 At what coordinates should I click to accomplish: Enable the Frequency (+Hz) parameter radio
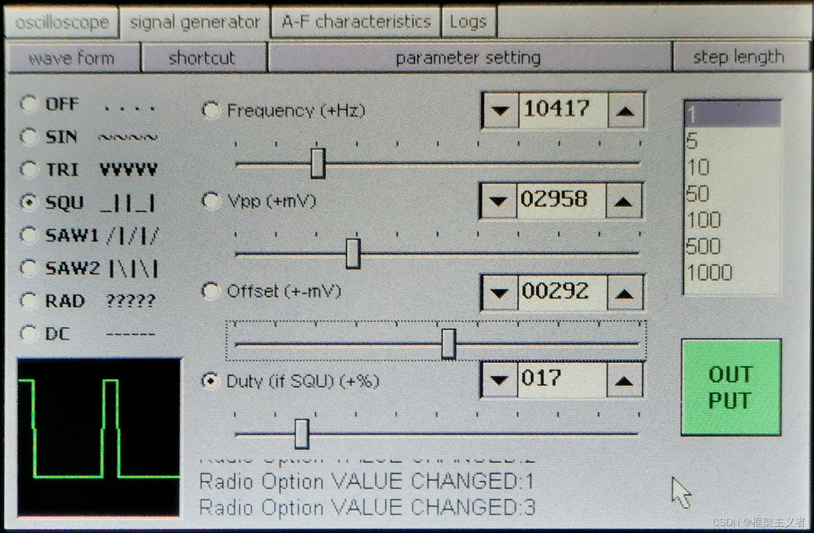click(x=210, y=111)
